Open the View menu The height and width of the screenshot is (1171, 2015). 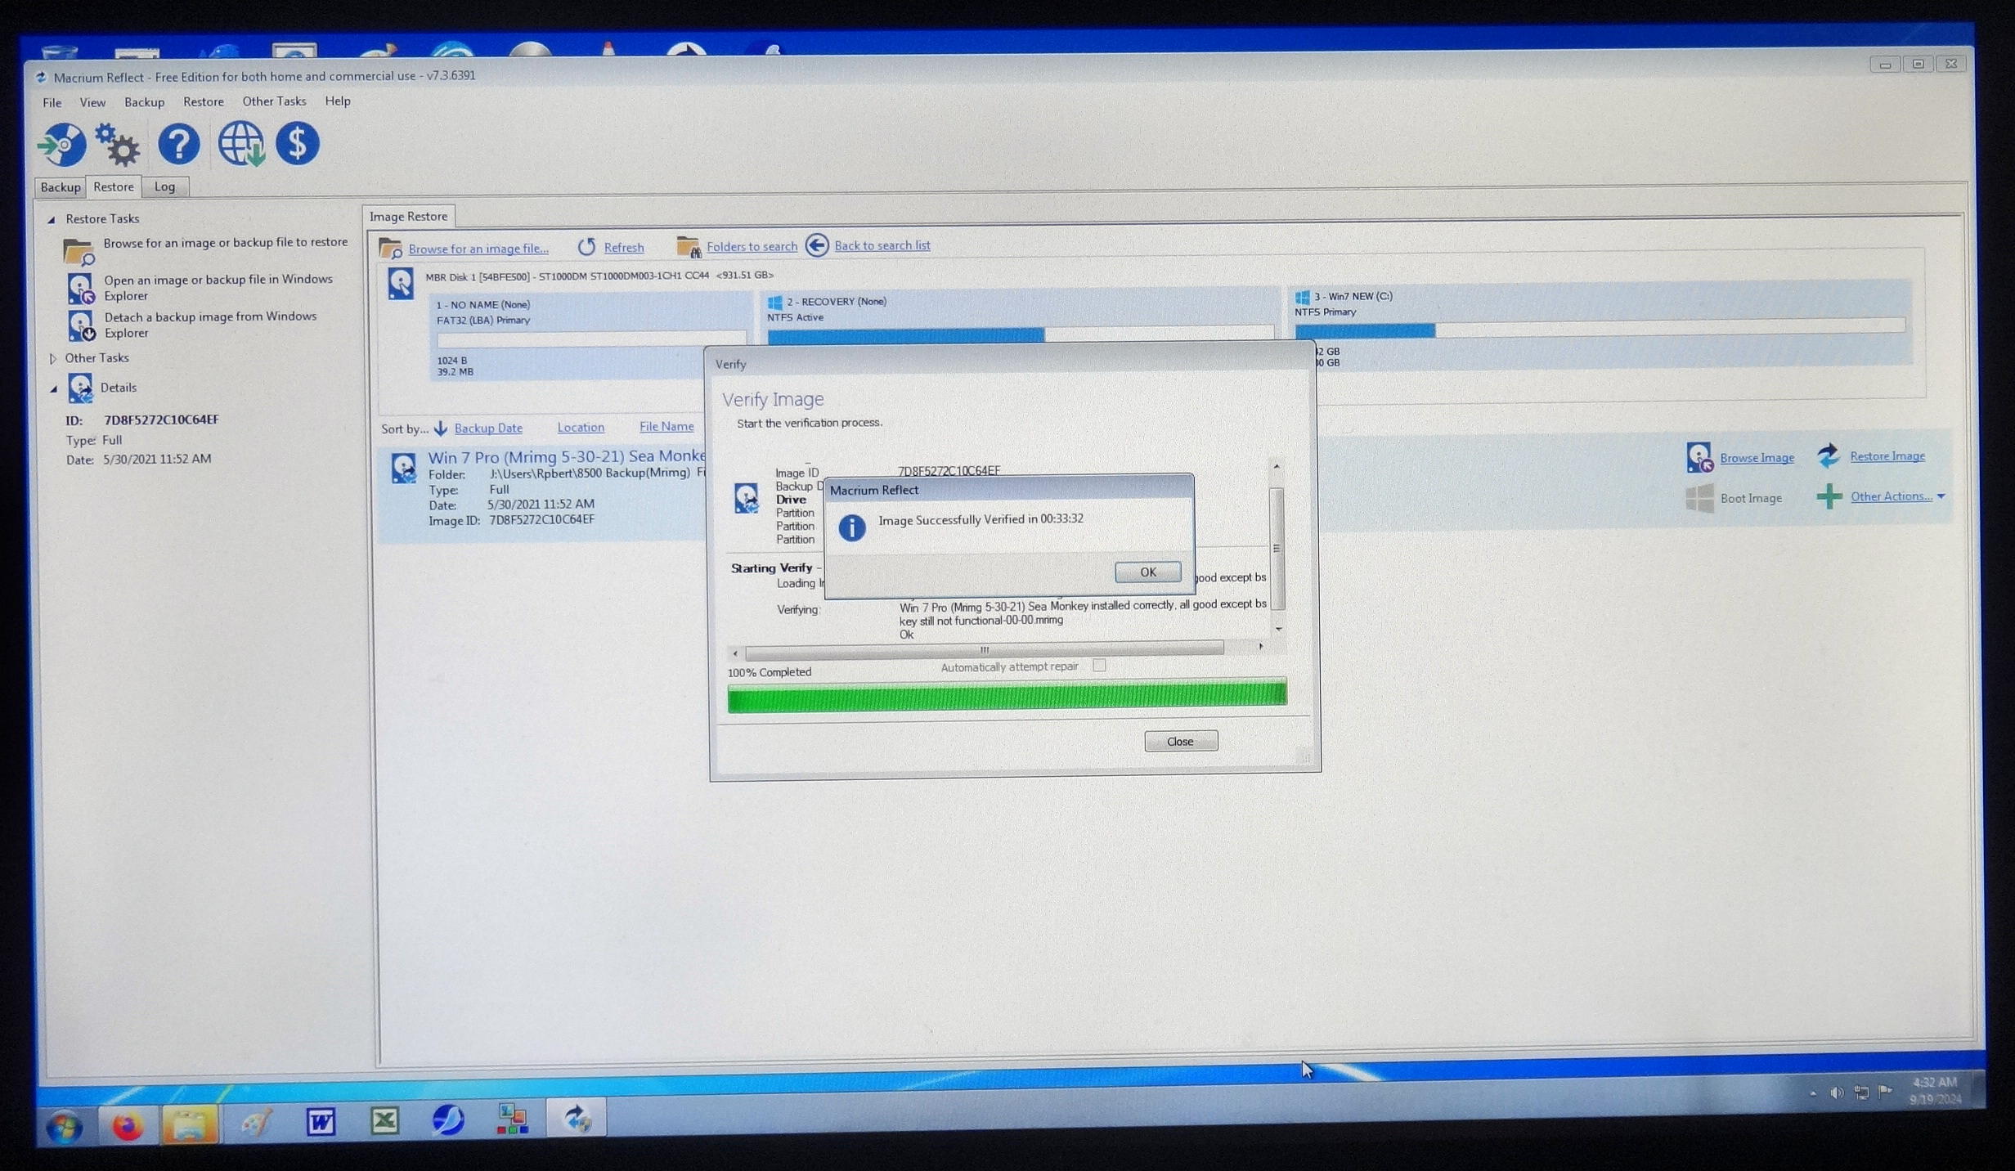coord(92,102)
